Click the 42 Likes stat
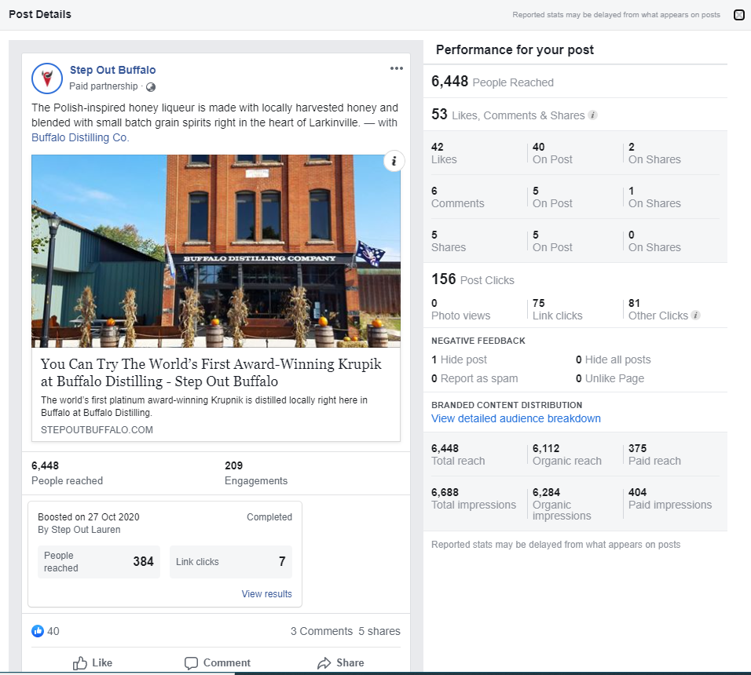This screenshot has height=675, width=751. [x=444, y=153]
